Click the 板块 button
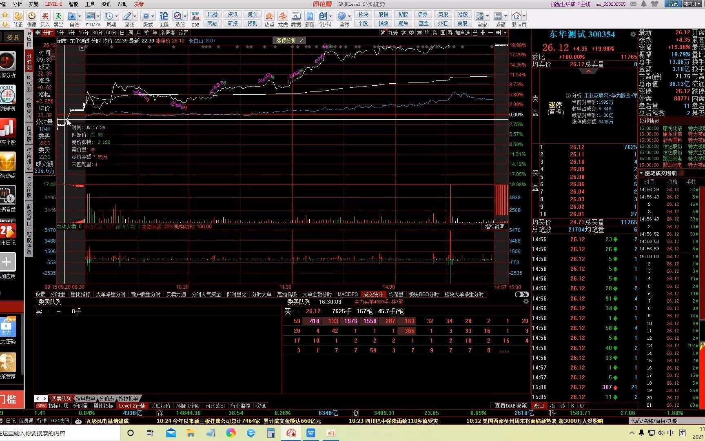Viewport: 705px width, 441px height. coord(364,14)
